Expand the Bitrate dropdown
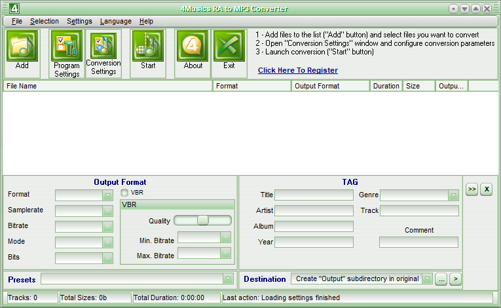Screen dimensions: 501x308 107,227
